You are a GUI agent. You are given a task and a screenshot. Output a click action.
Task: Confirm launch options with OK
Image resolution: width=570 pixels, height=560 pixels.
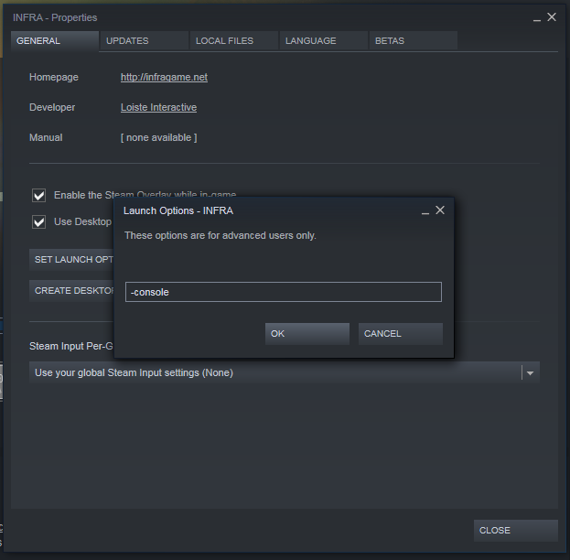coord(307,334)
